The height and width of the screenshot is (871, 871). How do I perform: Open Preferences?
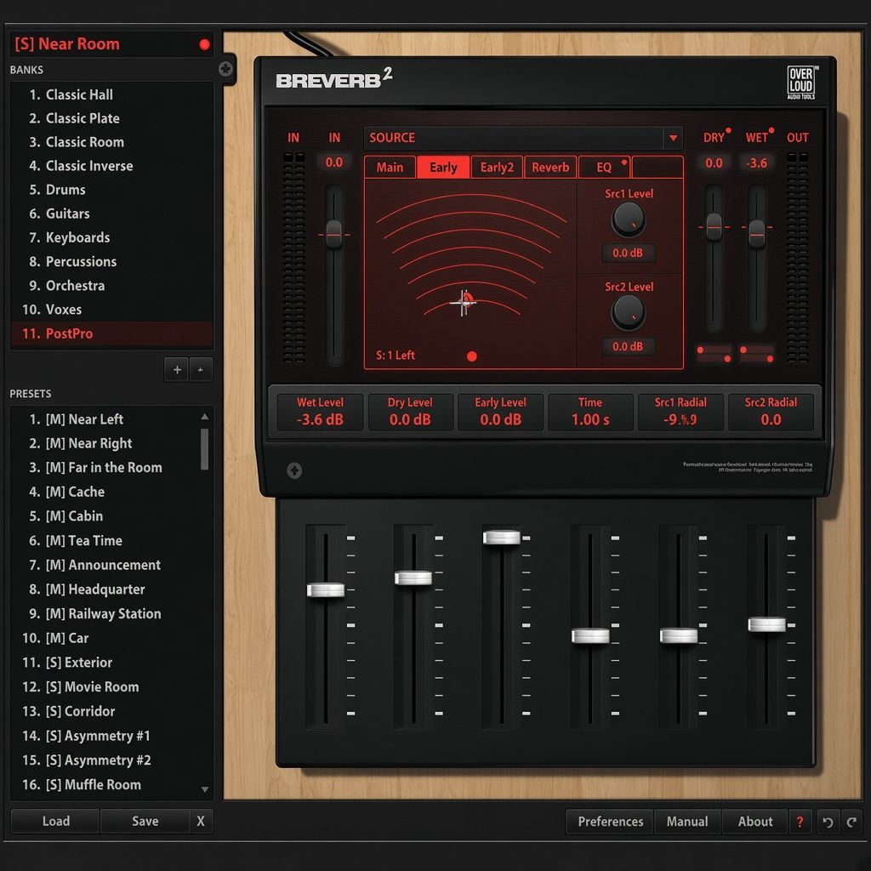click(610, 822)
